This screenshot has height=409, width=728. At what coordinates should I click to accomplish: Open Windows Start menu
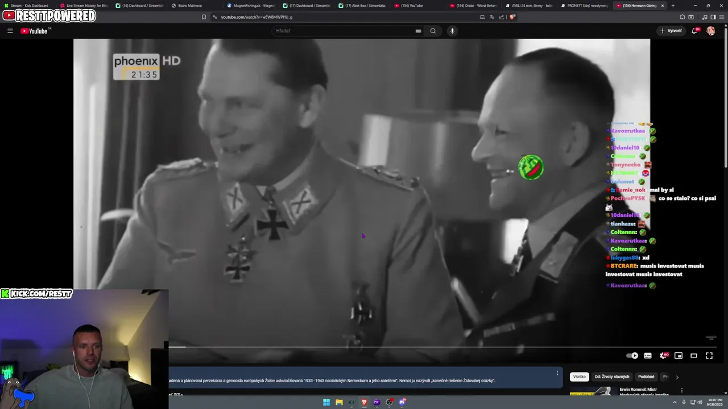click(x=326, y=402)
